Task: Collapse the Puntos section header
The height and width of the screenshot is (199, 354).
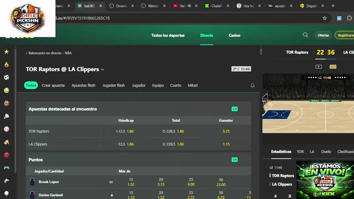Action: tap(138, 159)
